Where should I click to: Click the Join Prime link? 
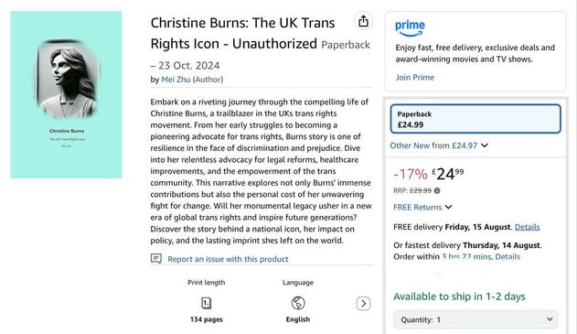pyautogui.click(x=415, y=78)
